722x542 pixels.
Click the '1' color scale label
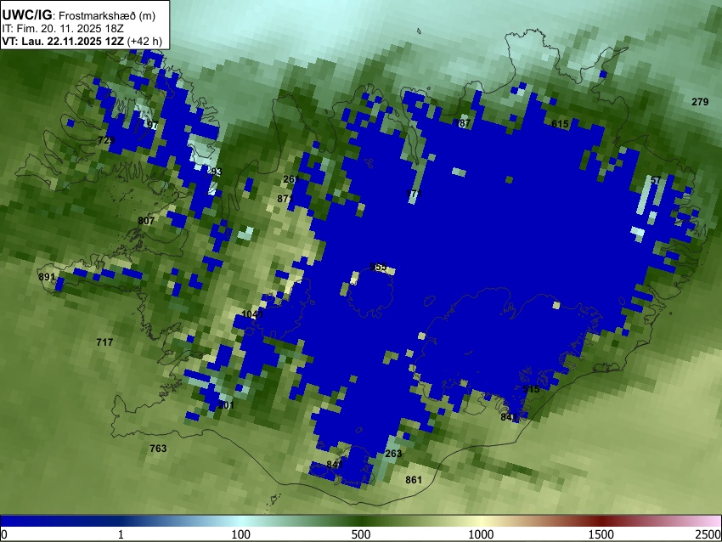(x=121, y=534)
